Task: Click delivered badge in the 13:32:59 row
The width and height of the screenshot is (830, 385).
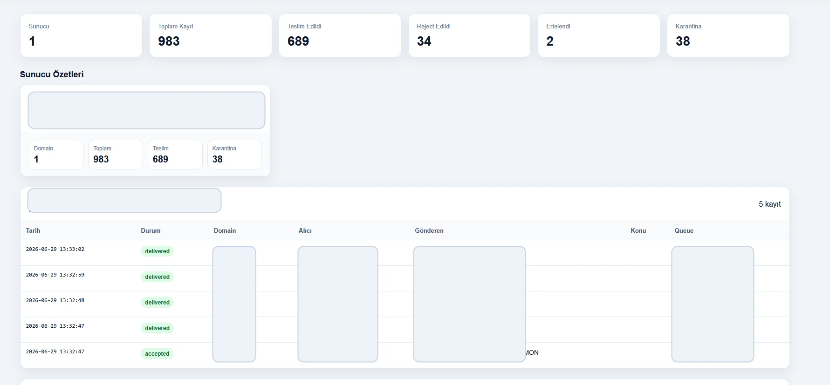Action: [157, 277]
